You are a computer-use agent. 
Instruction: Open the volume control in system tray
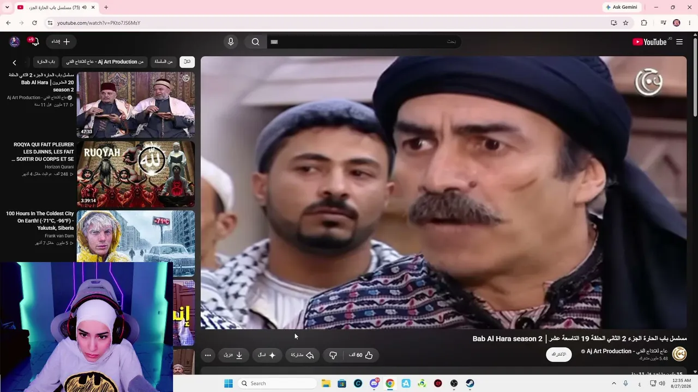tap(661, 383)
